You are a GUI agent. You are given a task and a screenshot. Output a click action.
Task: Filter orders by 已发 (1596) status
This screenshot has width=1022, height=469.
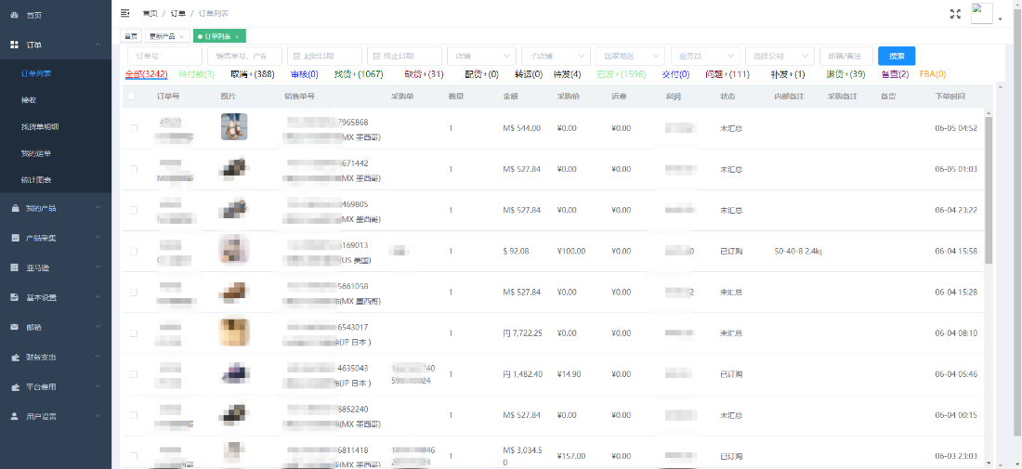pos(621,74)
